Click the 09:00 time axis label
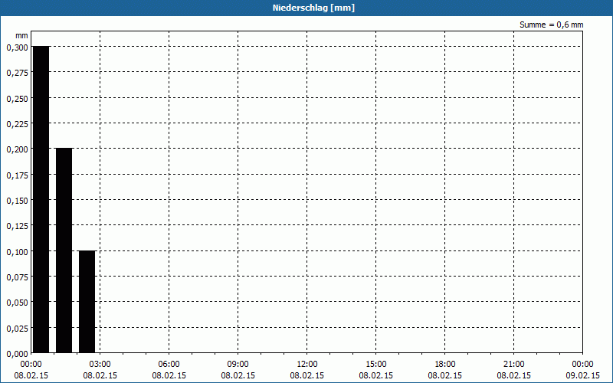 (238, 365)
